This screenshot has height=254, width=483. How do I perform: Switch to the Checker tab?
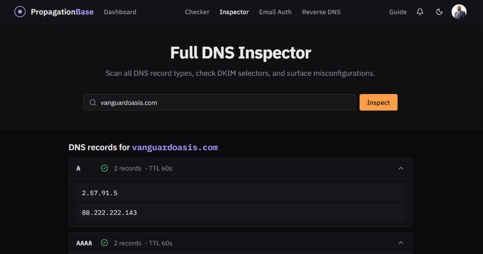(x=197, y=12)
